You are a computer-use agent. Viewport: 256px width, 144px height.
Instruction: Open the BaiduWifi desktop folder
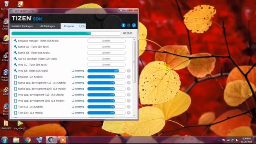(x=6, y=125)
